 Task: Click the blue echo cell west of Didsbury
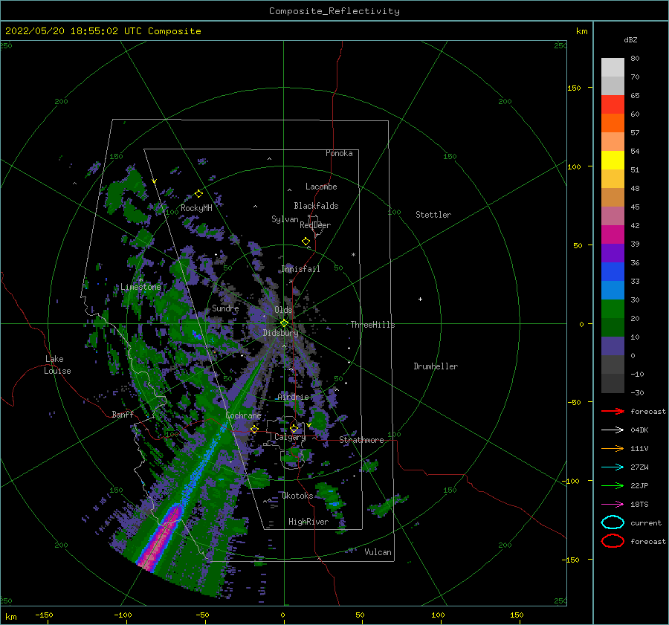click(197, 335)
